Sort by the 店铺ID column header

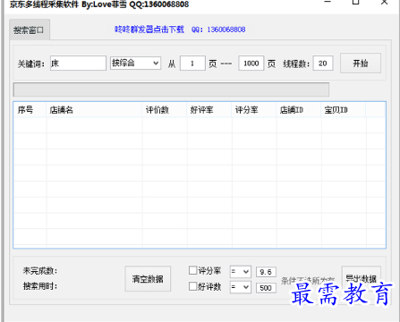click(x=298, y=110)
